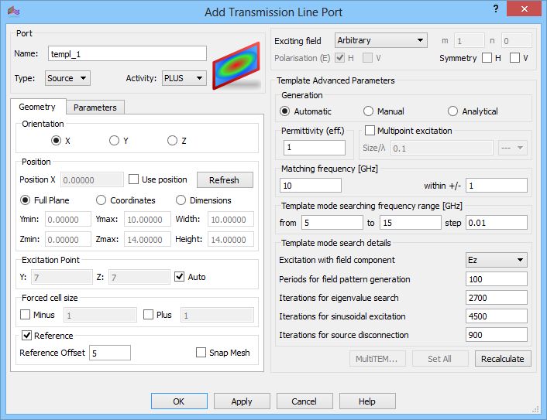Click the port Name text field

click(126, 53)
